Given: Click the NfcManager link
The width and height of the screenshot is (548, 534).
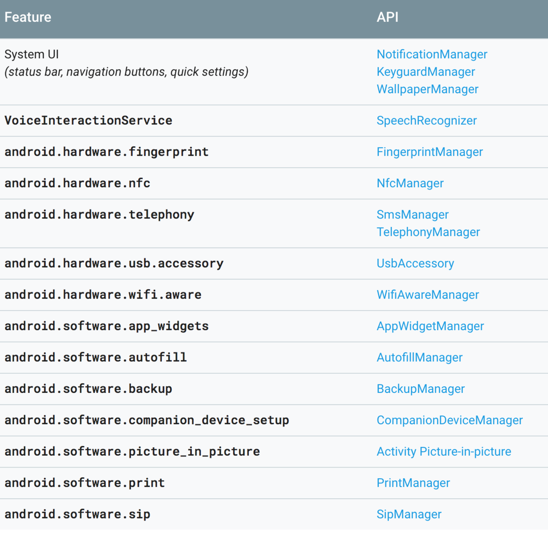Looking at the screenshot, I should [x=410, y=183].
